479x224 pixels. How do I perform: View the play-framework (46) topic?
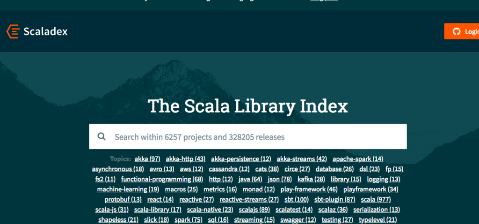309,189
